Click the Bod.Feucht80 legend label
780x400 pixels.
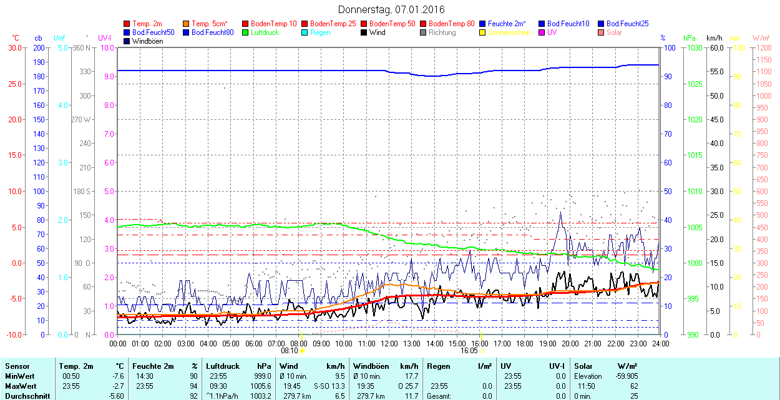[x=212, y=32]
